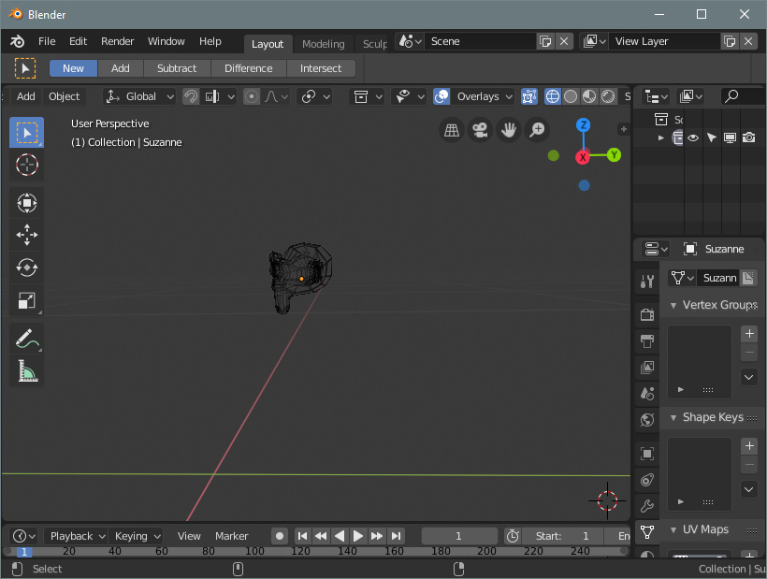The width and height of the screenshot is (767, 579).
Task: Click the Blender logo menu icon
Action: (x=18, y=41)
